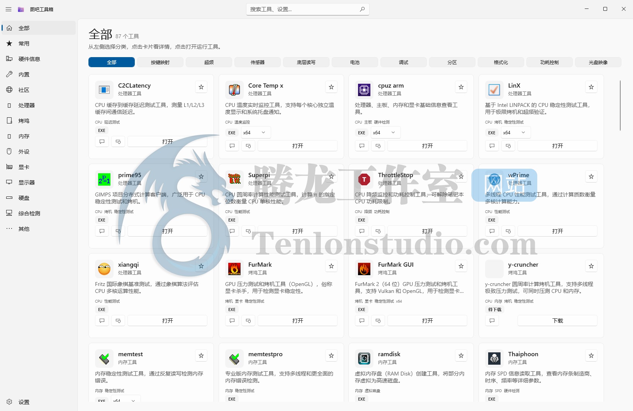Filter tools by 底层读写
Image resolution: width=633 pixels, height=411 pixels.
pos(306,62)
